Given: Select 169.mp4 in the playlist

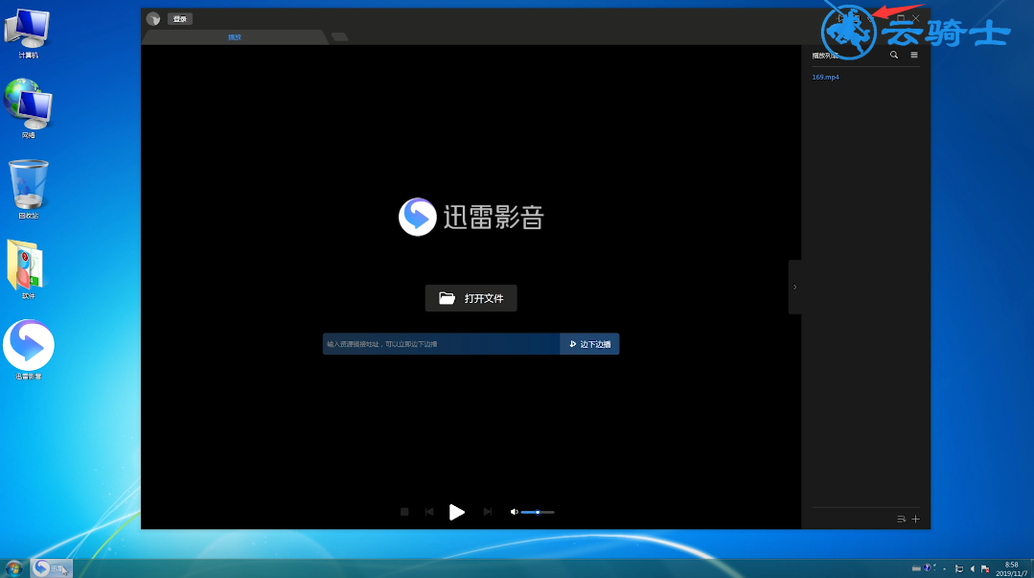Looking at the screenshot, I should pos(826,78).
